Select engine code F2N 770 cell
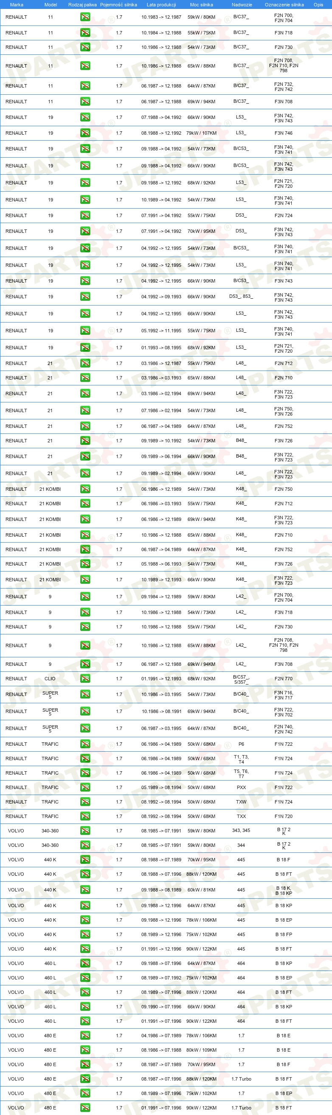The width and height of the screenshot is (332, 1115). coord(284,678)
